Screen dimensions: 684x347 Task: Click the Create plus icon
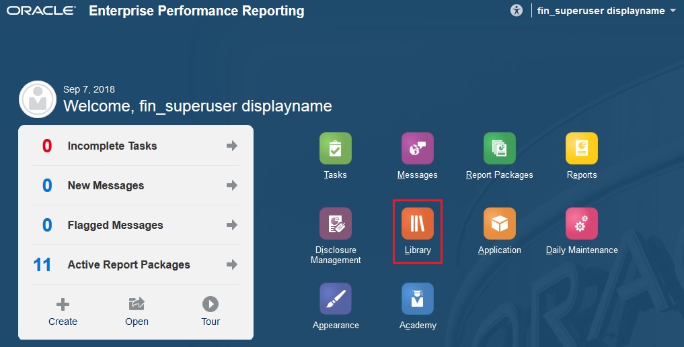[63, 304]
